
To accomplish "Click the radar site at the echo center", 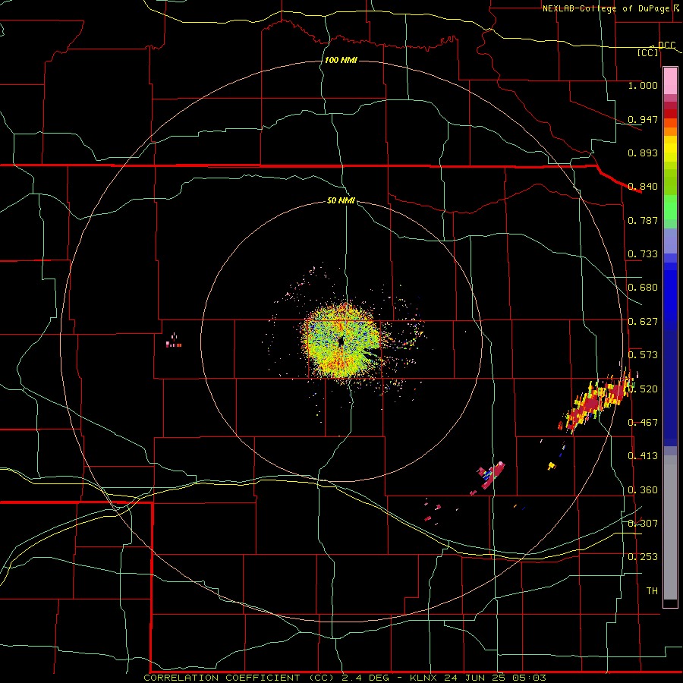I will coord(341,342).
